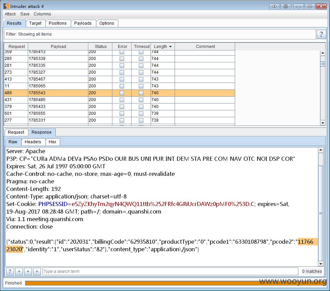Toggle the Timeout checkbox for request 11
The height and width of the screenshot is (291, 330).
141,86
